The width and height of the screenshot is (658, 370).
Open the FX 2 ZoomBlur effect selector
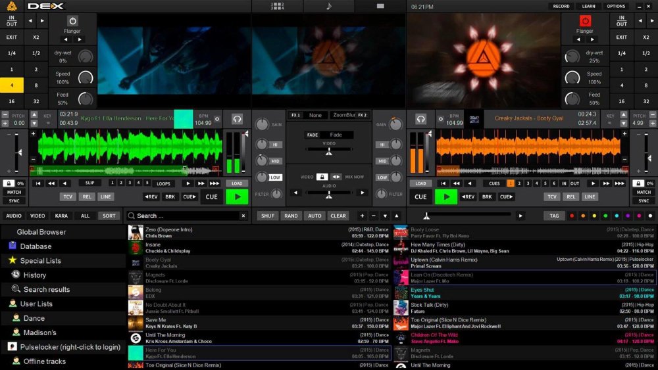click(343, 115)
